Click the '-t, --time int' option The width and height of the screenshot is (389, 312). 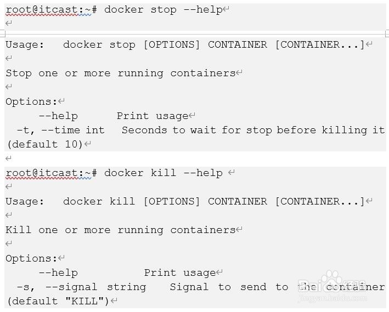pos(60,130)
